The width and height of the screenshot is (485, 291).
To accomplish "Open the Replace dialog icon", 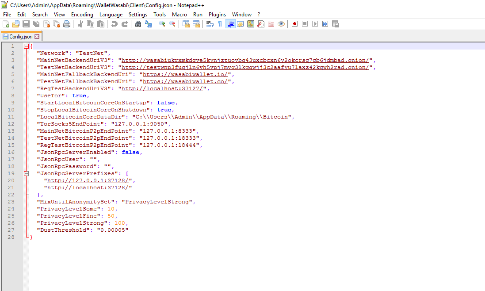I will pos(149,24).
